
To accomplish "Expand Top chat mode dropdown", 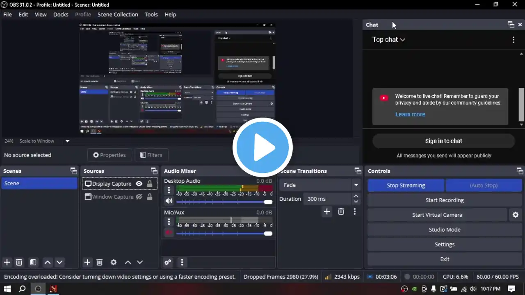I will tap(388, 40).
